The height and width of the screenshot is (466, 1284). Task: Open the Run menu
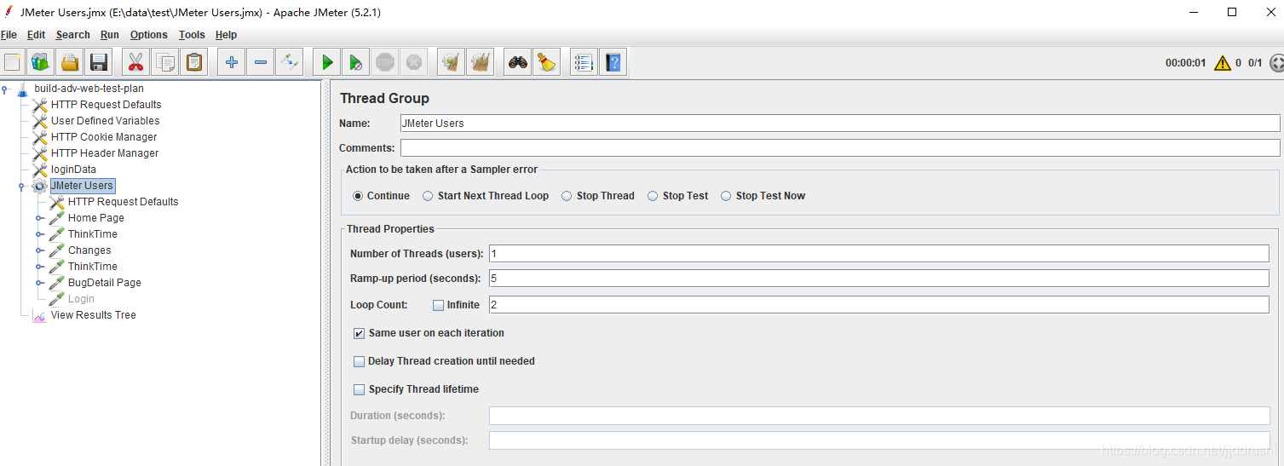[x=110, y=35]
